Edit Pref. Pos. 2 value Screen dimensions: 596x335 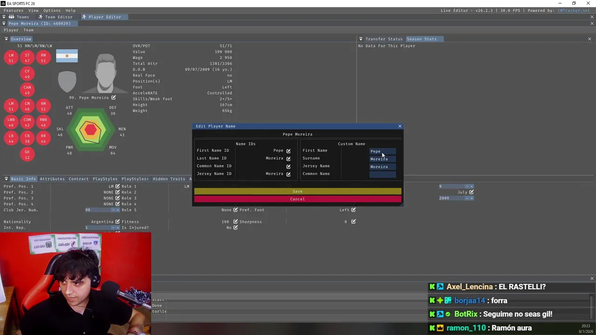(x=117, y=192)
